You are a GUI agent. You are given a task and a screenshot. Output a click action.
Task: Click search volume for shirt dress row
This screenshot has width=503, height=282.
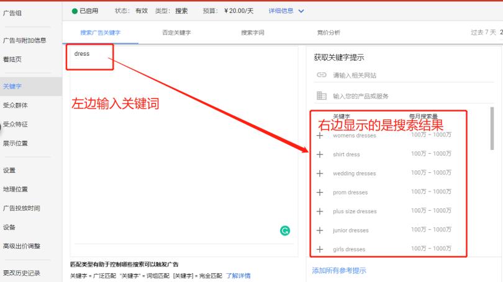tap(431, 154)
